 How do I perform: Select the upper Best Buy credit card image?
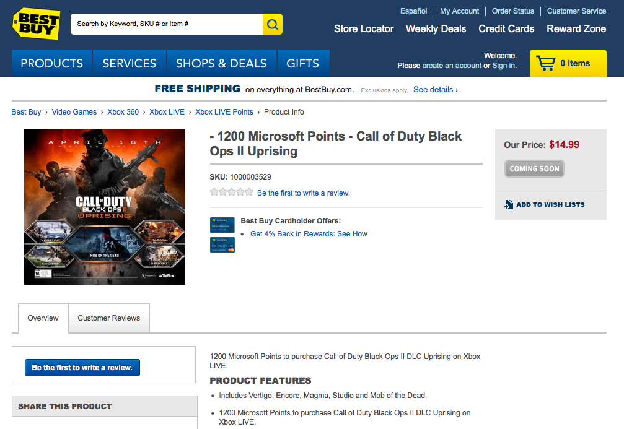[x=222, y=225]
